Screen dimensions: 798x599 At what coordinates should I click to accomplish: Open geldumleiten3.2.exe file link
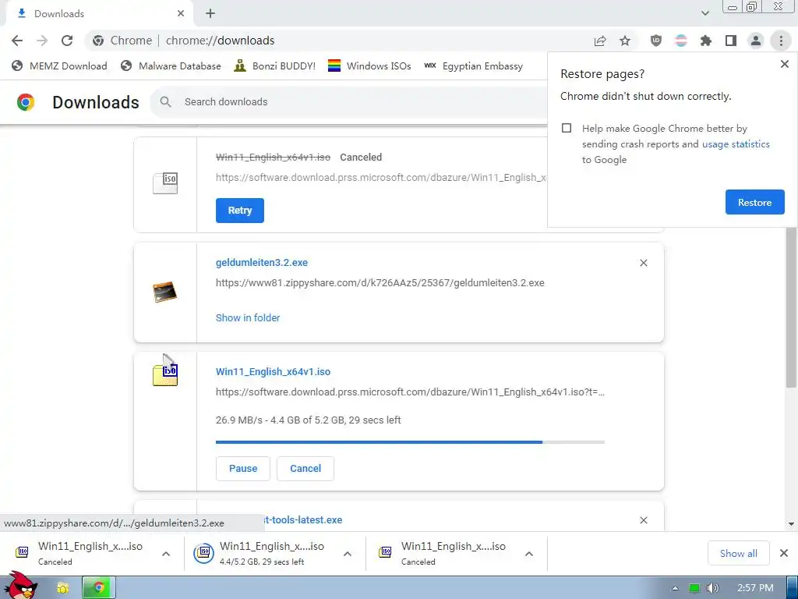[x=262, y=263]
